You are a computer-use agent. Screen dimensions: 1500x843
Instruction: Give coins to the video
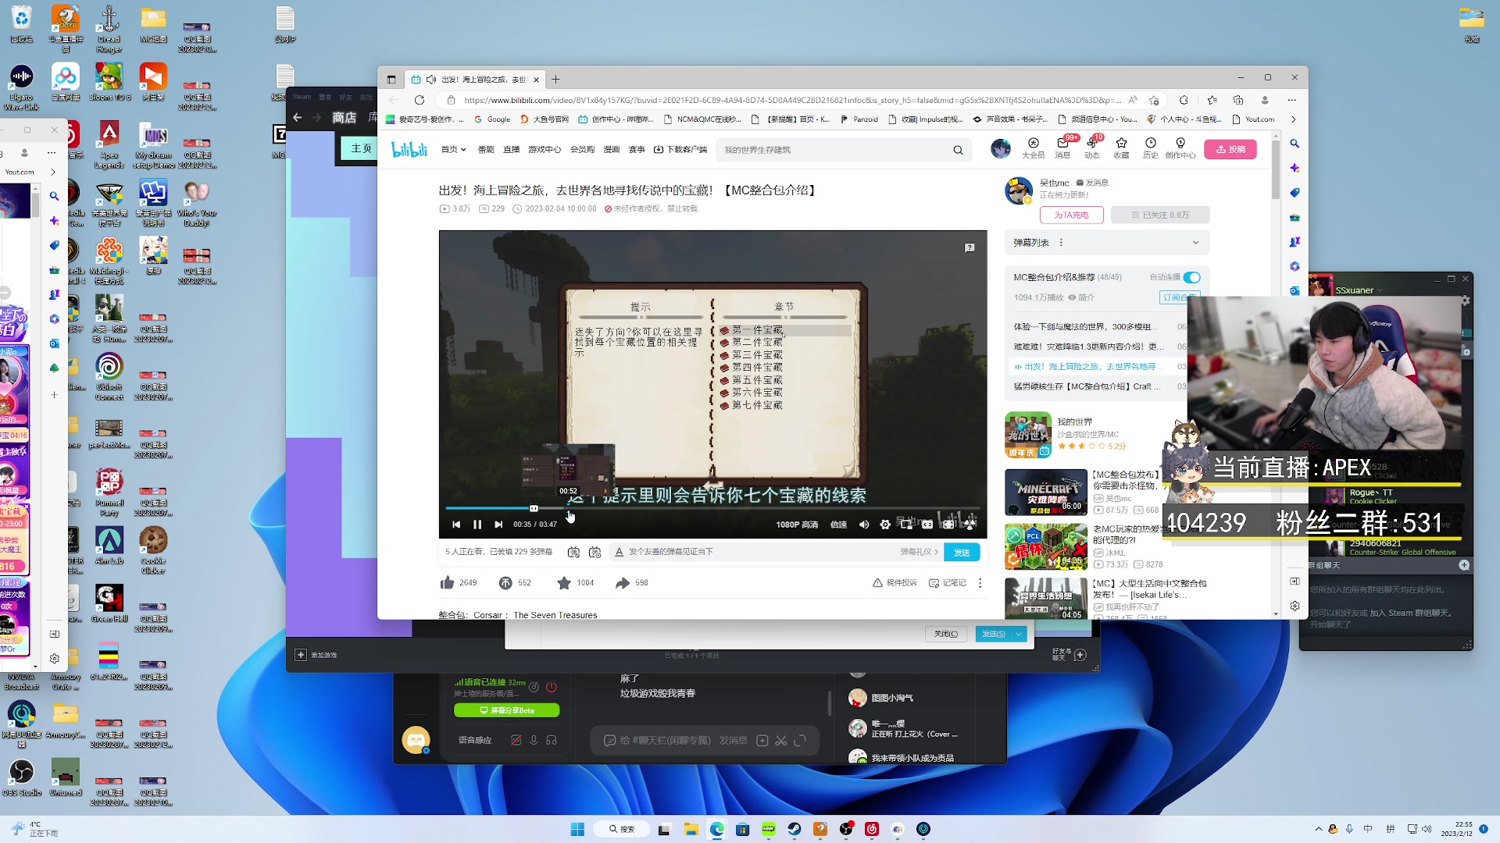click(505, 582)
